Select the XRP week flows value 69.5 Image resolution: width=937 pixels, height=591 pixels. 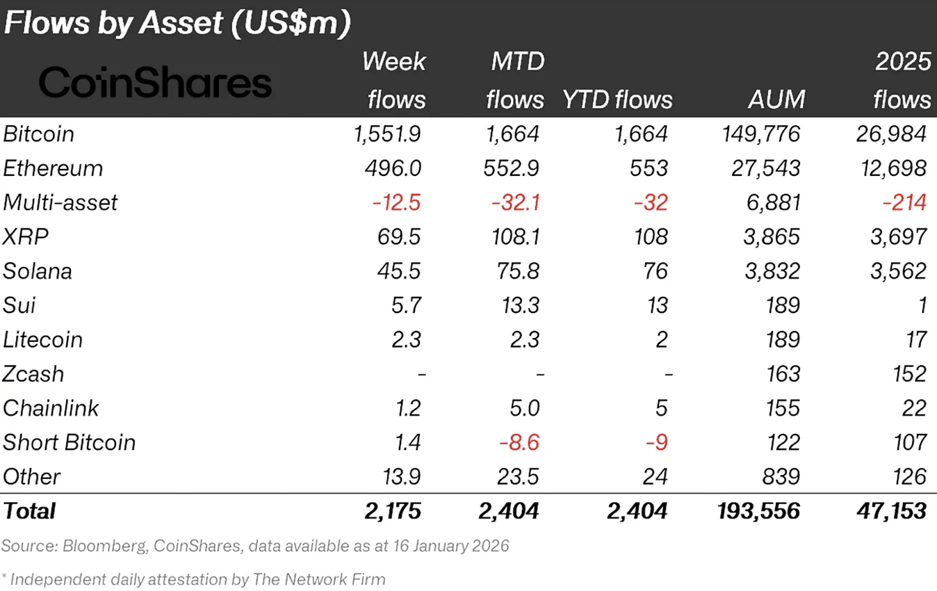(x=399, y=236)
